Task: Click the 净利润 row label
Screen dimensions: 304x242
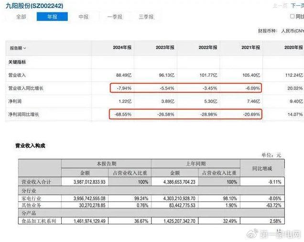Action: click(x=15, y=101)
